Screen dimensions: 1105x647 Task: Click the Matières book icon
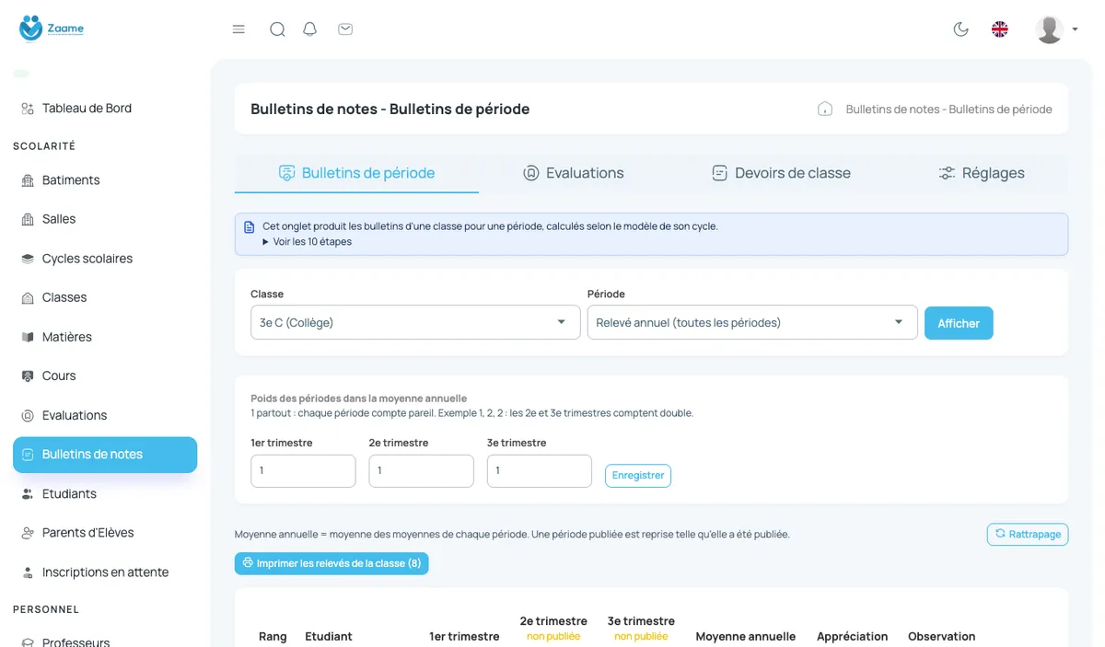tap(28, 337)
